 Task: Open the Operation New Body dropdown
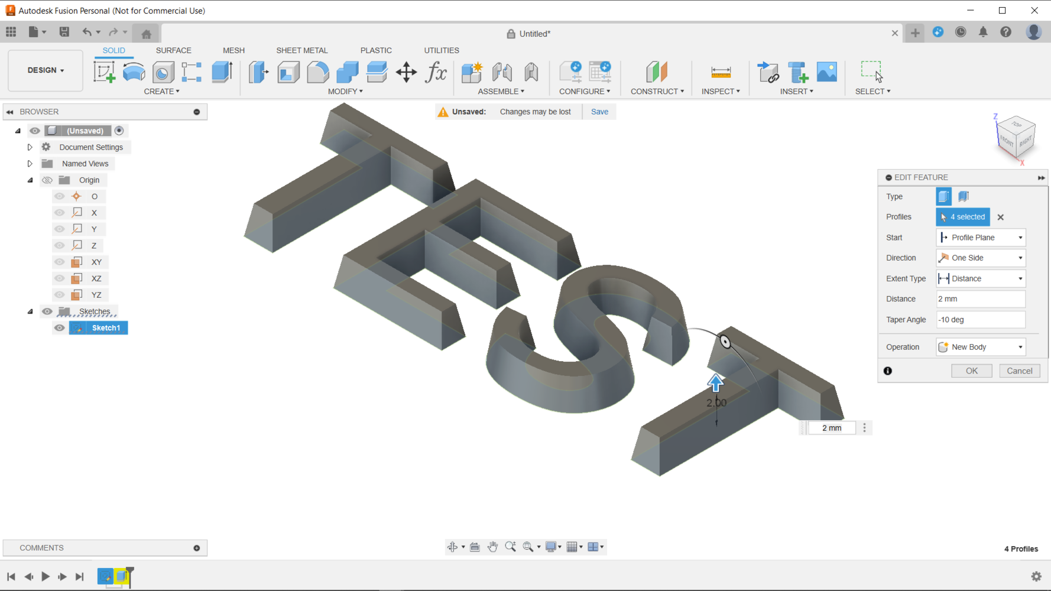pyautogui.click(x=981, y=347)
